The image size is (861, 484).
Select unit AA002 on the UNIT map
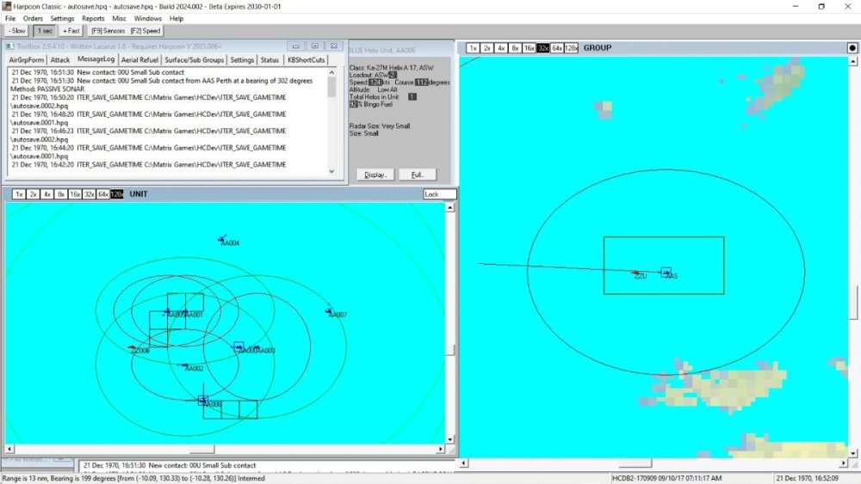click(x=184, y=365)
